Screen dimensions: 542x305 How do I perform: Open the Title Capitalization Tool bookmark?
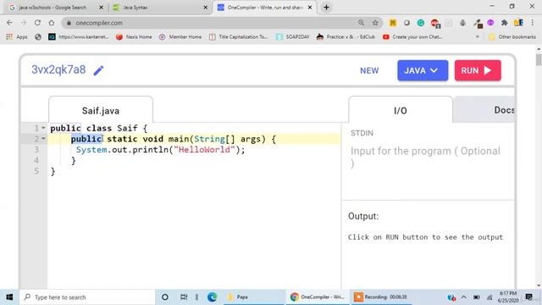click(x=239, y=36)
